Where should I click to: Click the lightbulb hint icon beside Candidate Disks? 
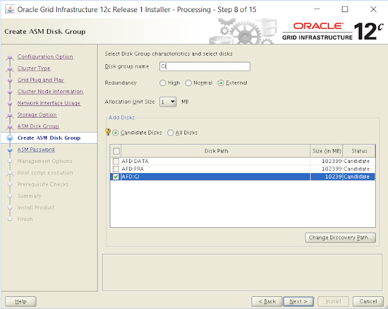point(108,131)
